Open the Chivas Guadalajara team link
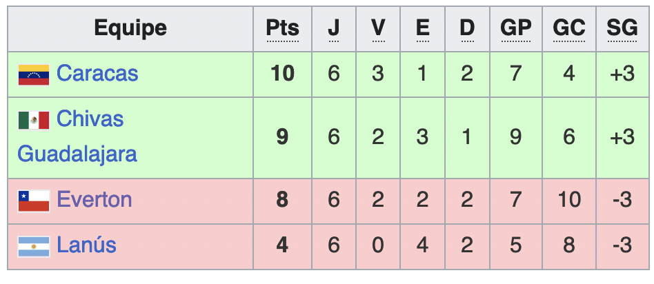Image resolution: width=654 pixels, height=284 pixels. click(77, 136)
